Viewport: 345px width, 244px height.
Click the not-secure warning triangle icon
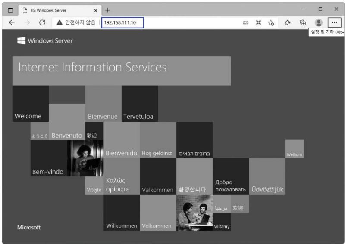tap(60, 22)
